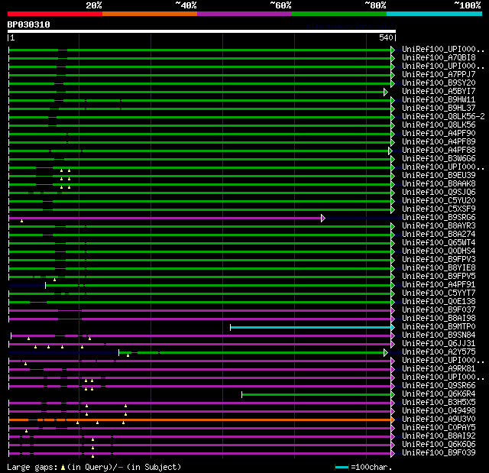Select the UniRef100_A4PF88 label
This screenshot has width=489, height=473.
point(439,151)
